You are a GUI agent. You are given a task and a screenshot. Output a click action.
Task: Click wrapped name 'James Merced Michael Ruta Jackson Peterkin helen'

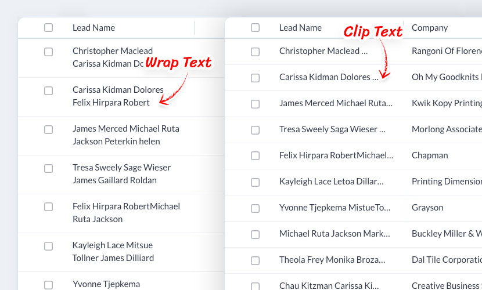pyautogui.click(x=126, y=135)
